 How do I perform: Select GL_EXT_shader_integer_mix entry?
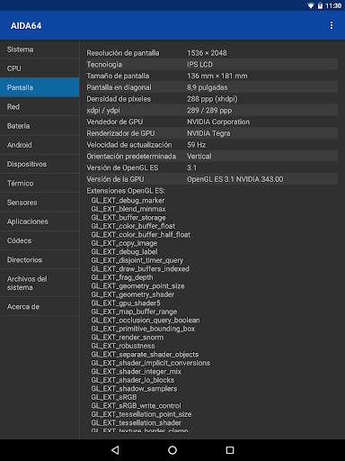coord(137,371)
